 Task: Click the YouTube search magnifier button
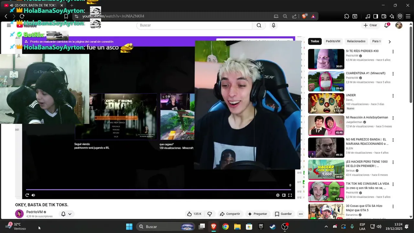[259, 25]
